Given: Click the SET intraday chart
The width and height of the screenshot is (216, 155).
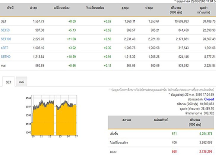Looking at the screenshot, I should 54,115.
